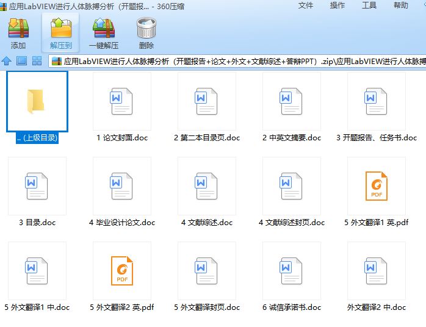The width and height of the screenshot is (426, 327).
Task: Click the 解压到 (Extract to) toolbar icon
Action: click(x=61, y=27)
